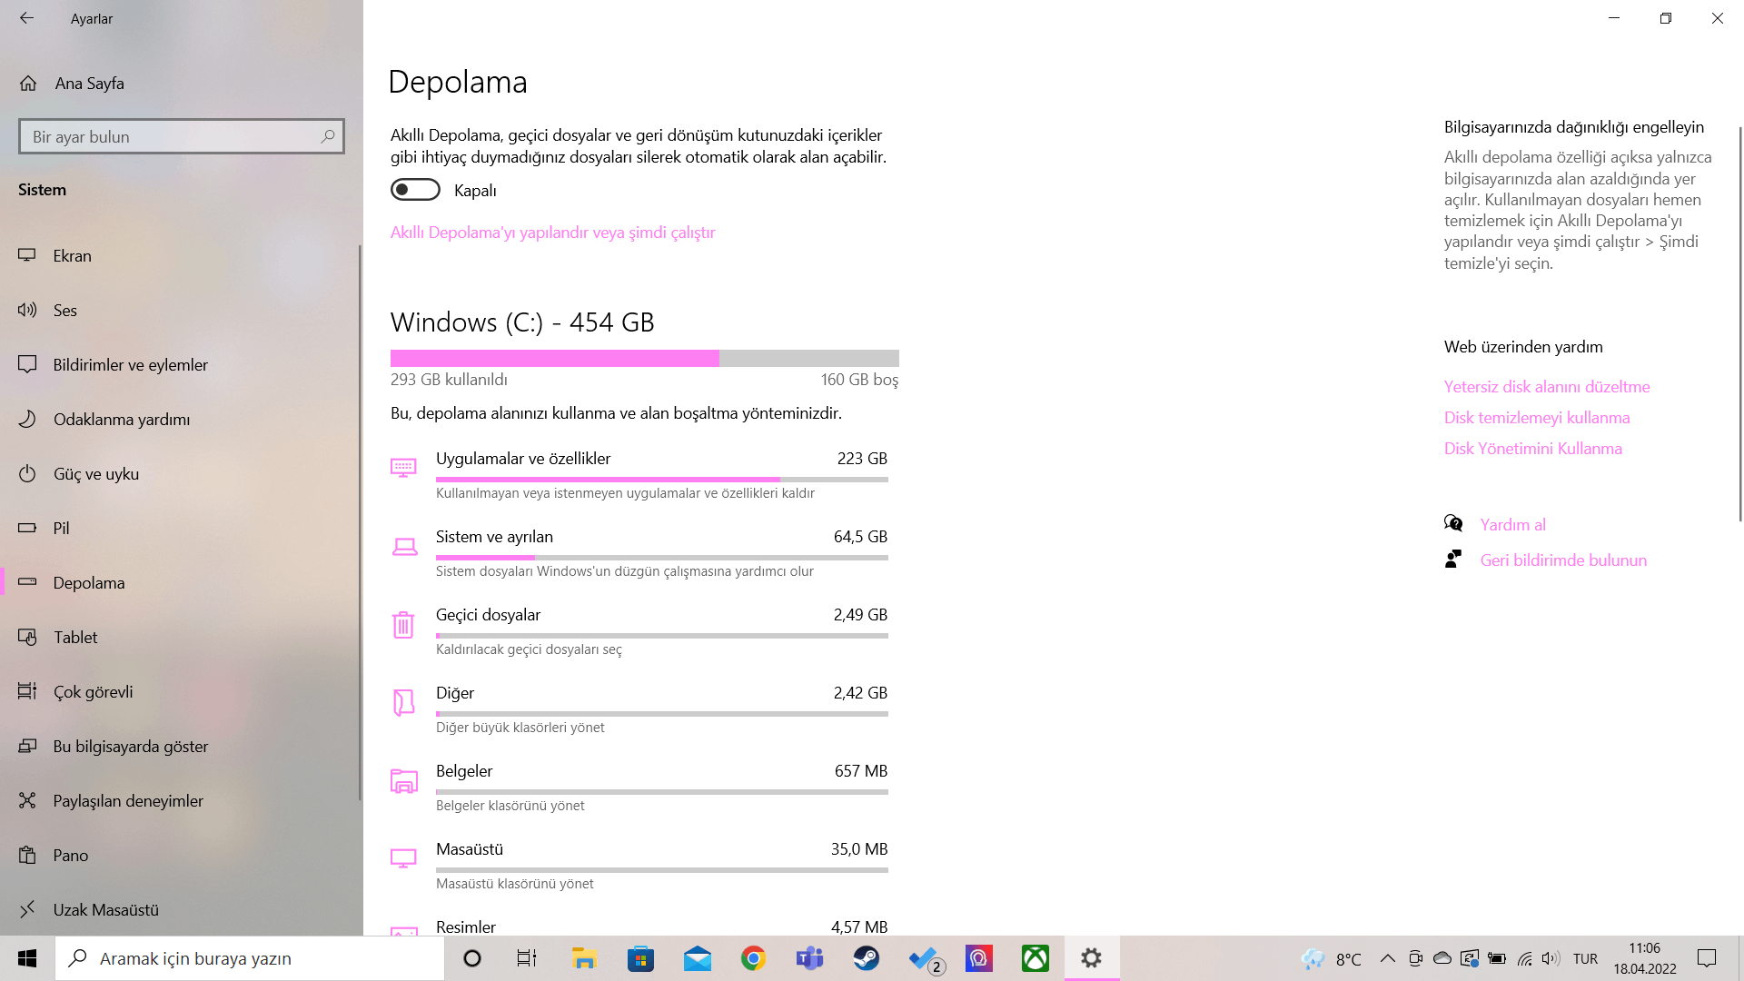Open Belgeler storage category
Image resolution: width=1744 pixels, height=981 pixels.
pyautogui.click(x=464, y=771)
